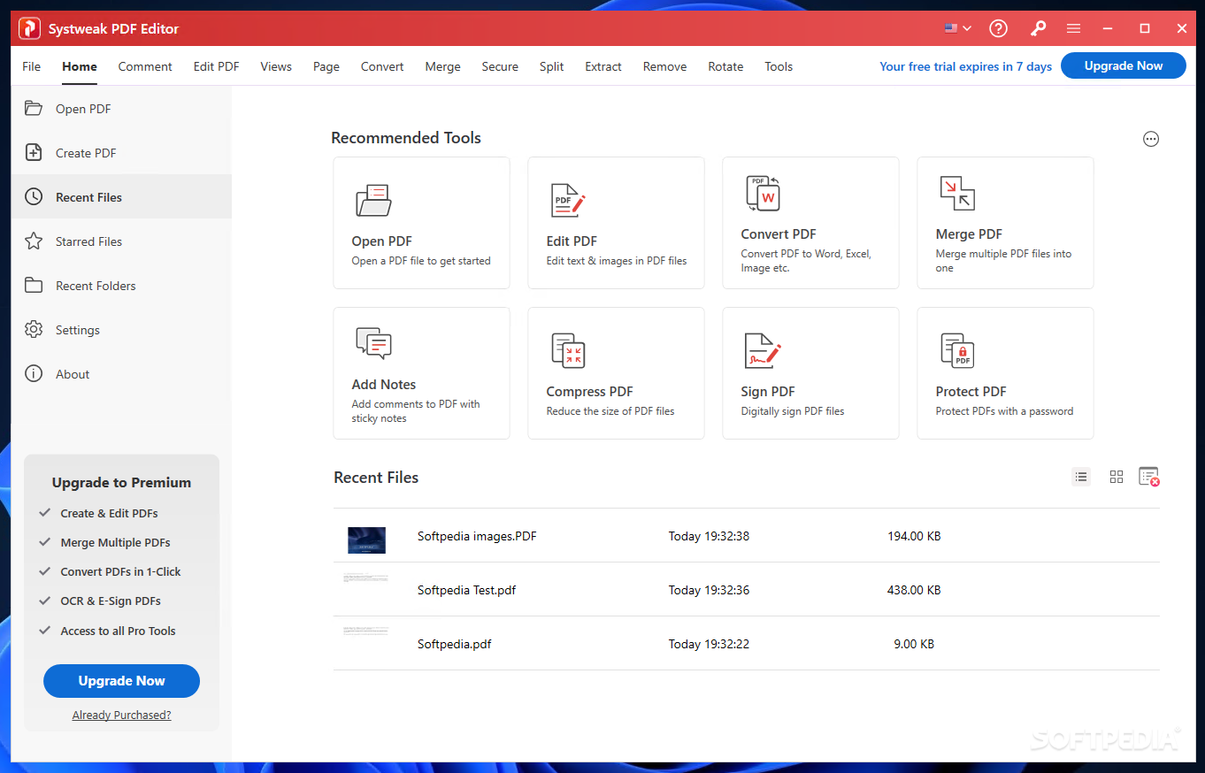
Task: Select the Softpedia images.PDF file name
Action: click(477, 536)
